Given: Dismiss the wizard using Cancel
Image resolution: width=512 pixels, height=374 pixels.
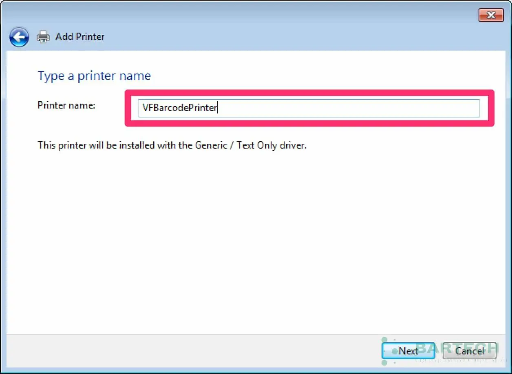Looking at the screenshot, I should point(469,351).
